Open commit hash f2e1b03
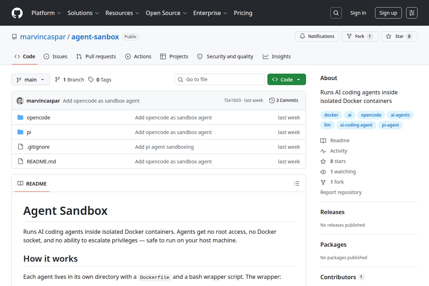Viewport: 429px width, 286px height. (x=232, y=100)
